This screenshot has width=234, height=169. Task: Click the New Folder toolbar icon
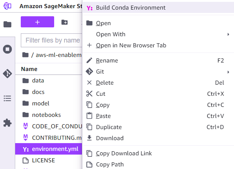(65, 22)
